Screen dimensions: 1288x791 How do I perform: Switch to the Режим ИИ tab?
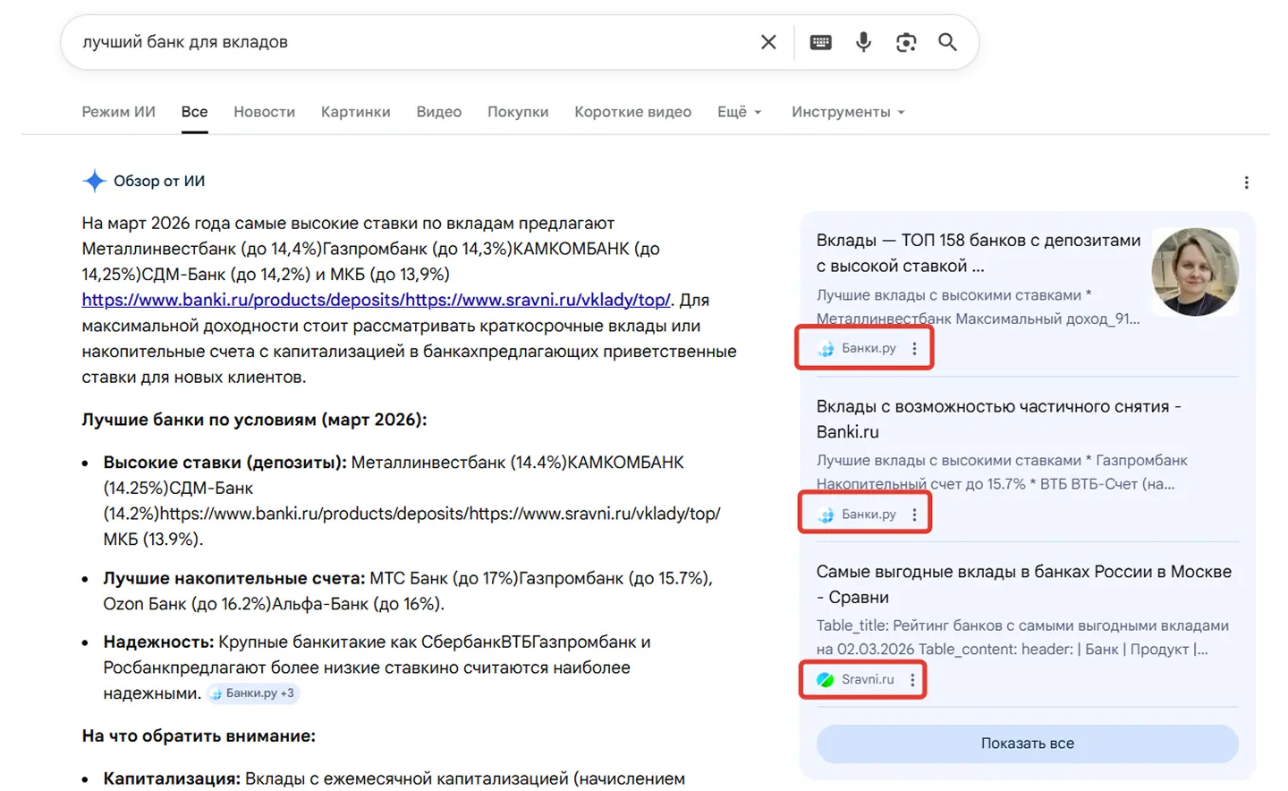coord(118,112)
